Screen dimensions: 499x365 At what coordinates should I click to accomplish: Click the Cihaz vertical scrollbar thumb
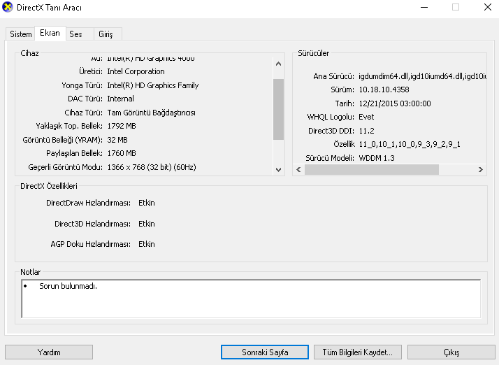(278, 109)
